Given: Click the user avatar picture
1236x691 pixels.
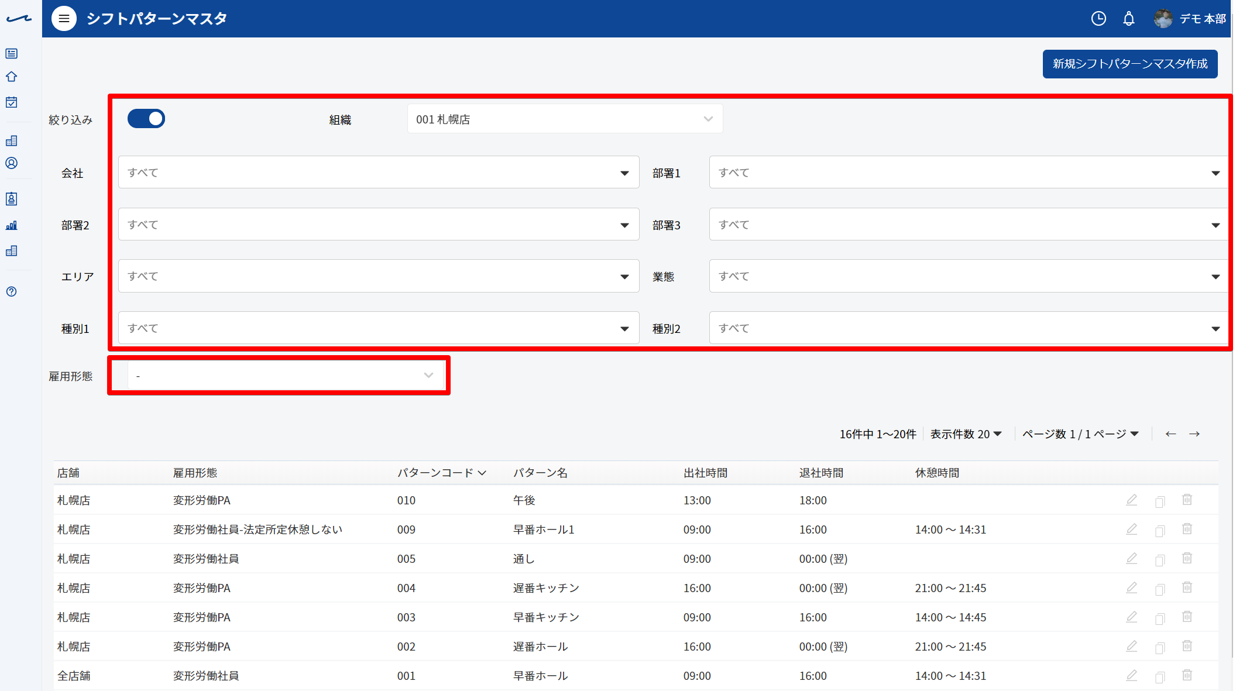Looking at the screenshot, I should pos(1163,19).
